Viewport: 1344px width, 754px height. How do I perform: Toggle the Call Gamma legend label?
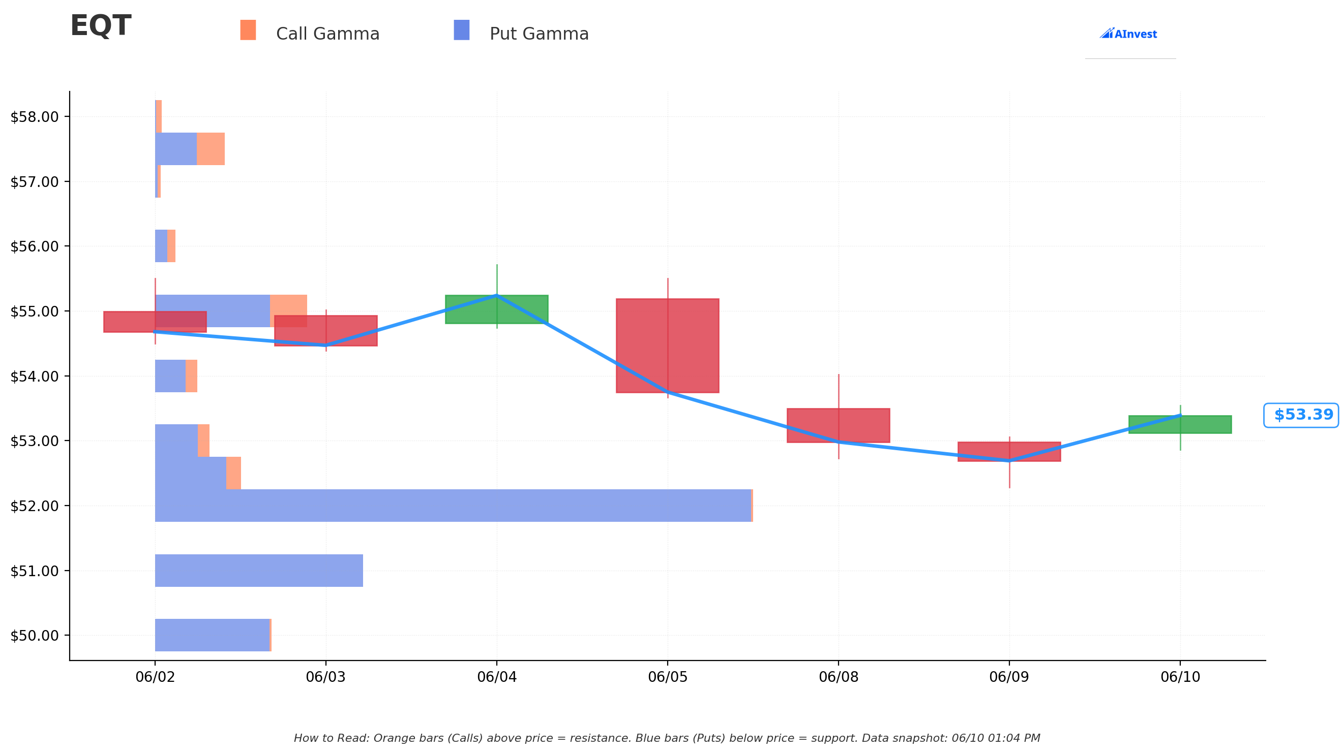[x=327, y=34]
